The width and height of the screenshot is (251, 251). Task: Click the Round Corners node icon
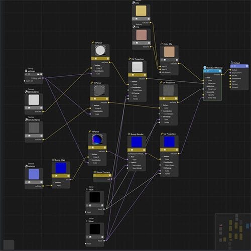click(x=95, y=172)
